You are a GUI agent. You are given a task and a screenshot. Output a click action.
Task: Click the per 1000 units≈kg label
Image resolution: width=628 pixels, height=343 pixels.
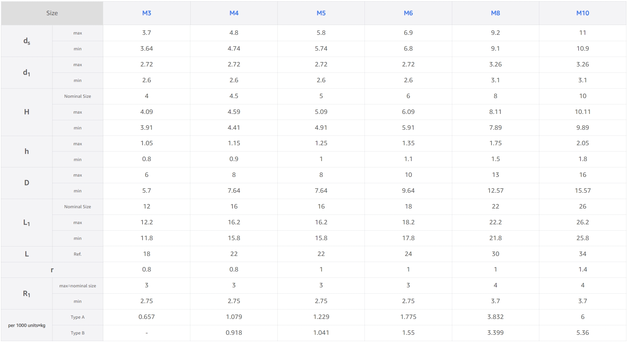tap(27, 325)
